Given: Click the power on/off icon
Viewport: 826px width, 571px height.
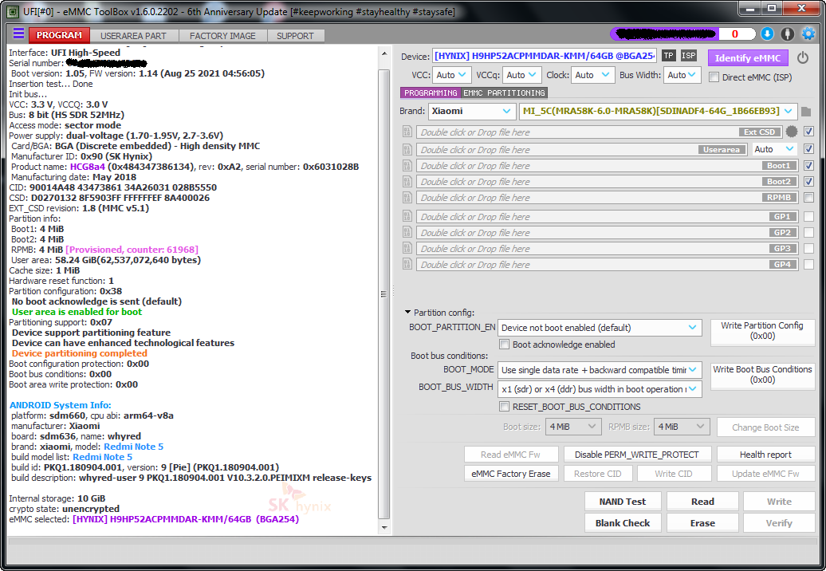Looking at the screenshot, I should tap(803, 57).
